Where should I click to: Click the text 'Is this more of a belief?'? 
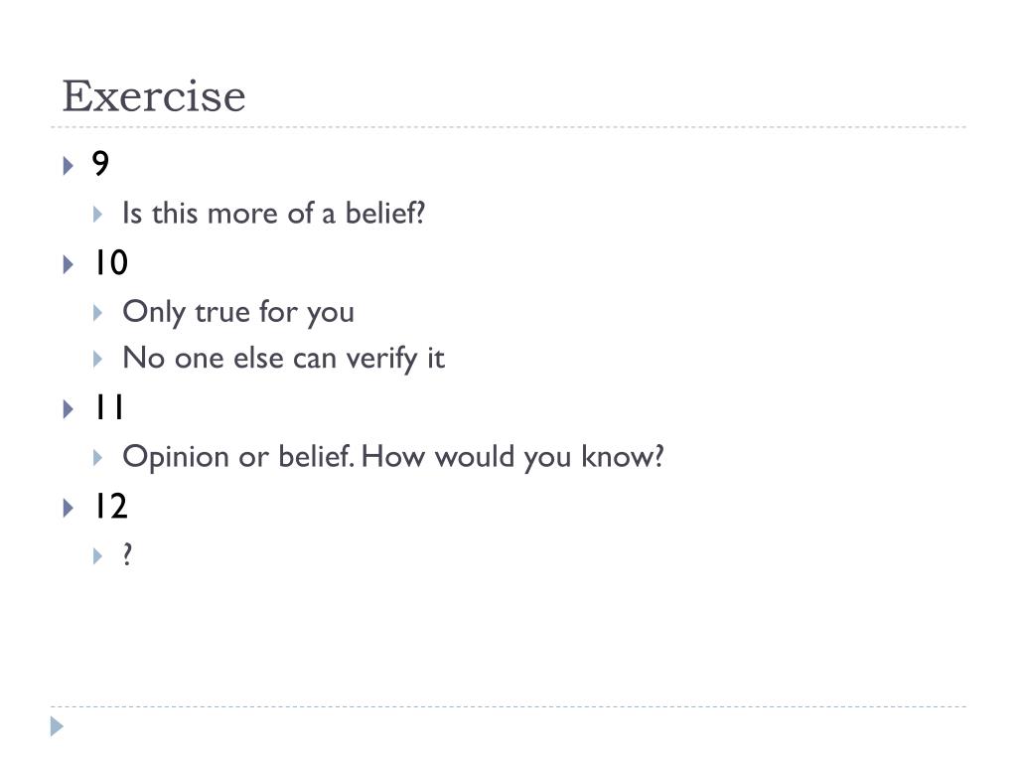click(274, 213)
